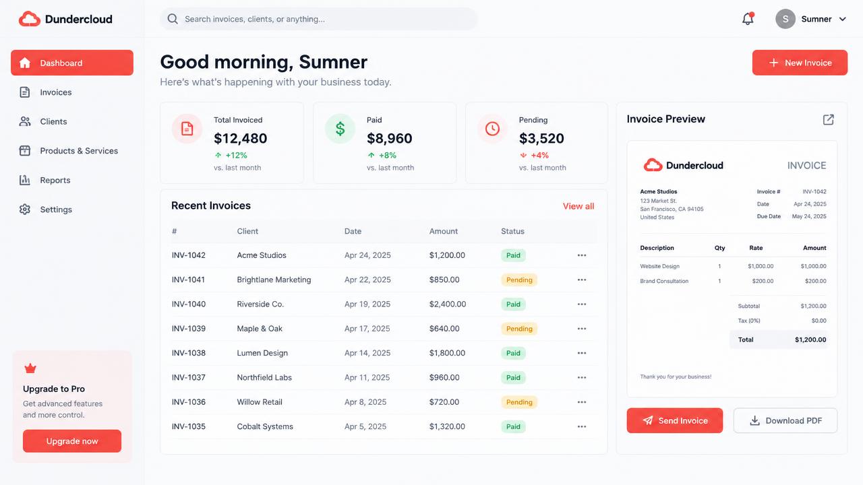Open the Invoices section
Image resolution: width=863 pixels, height=485 pixels.
72,92
